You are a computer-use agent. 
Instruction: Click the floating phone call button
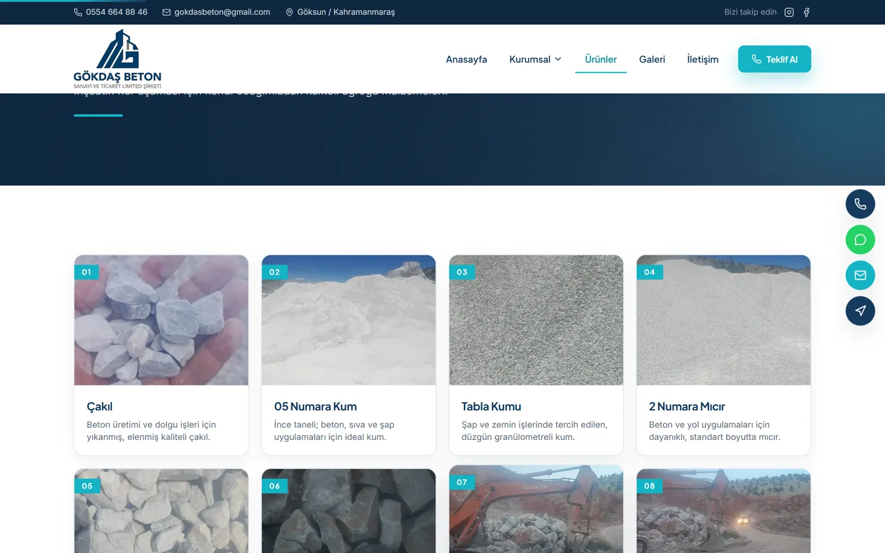860,204
